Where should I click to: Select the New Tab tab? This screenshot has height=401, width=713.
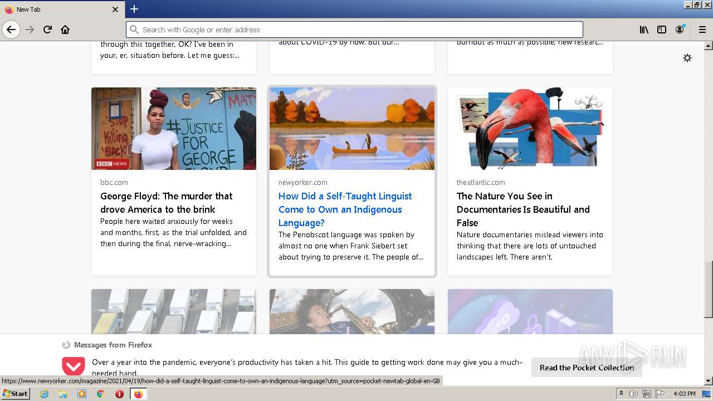pos(62,9)
